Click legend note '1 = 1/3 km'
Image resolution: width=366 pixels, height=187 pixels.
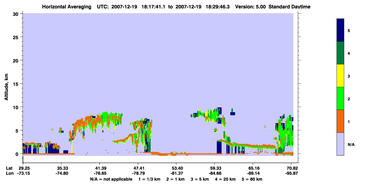[149, 179]
